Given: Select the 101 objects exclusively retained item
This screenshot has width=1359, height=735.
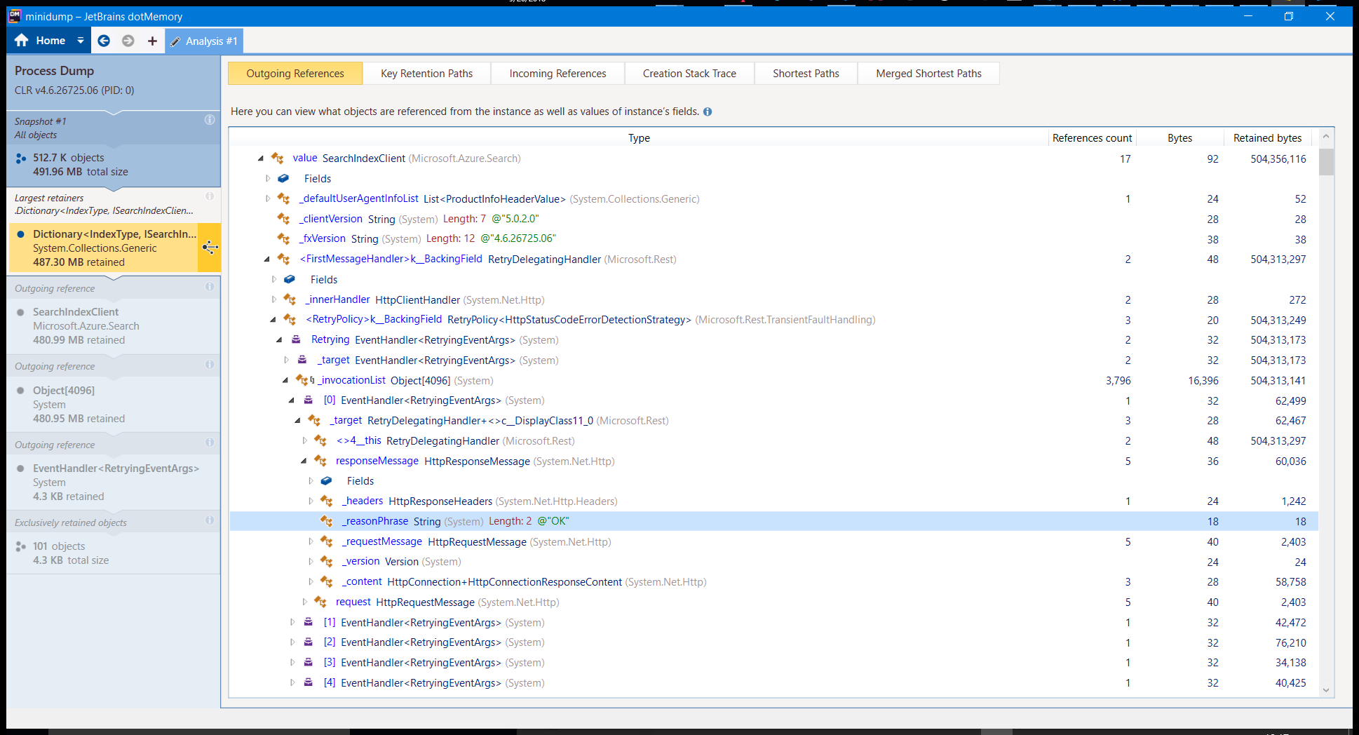Looking at the screenshot, I should (114, 553).
